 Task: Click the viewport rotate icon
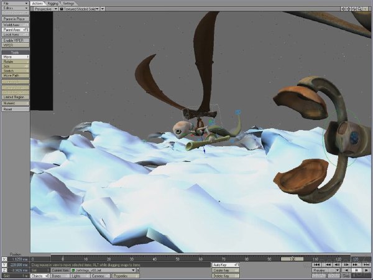pyautogui.click(x=354, y=9)
